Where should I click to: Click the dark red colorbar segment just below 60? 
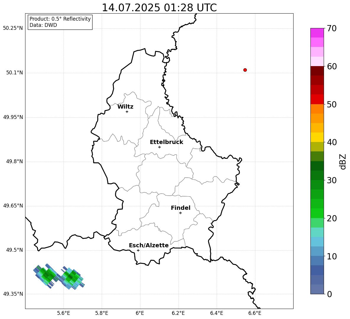317,71
